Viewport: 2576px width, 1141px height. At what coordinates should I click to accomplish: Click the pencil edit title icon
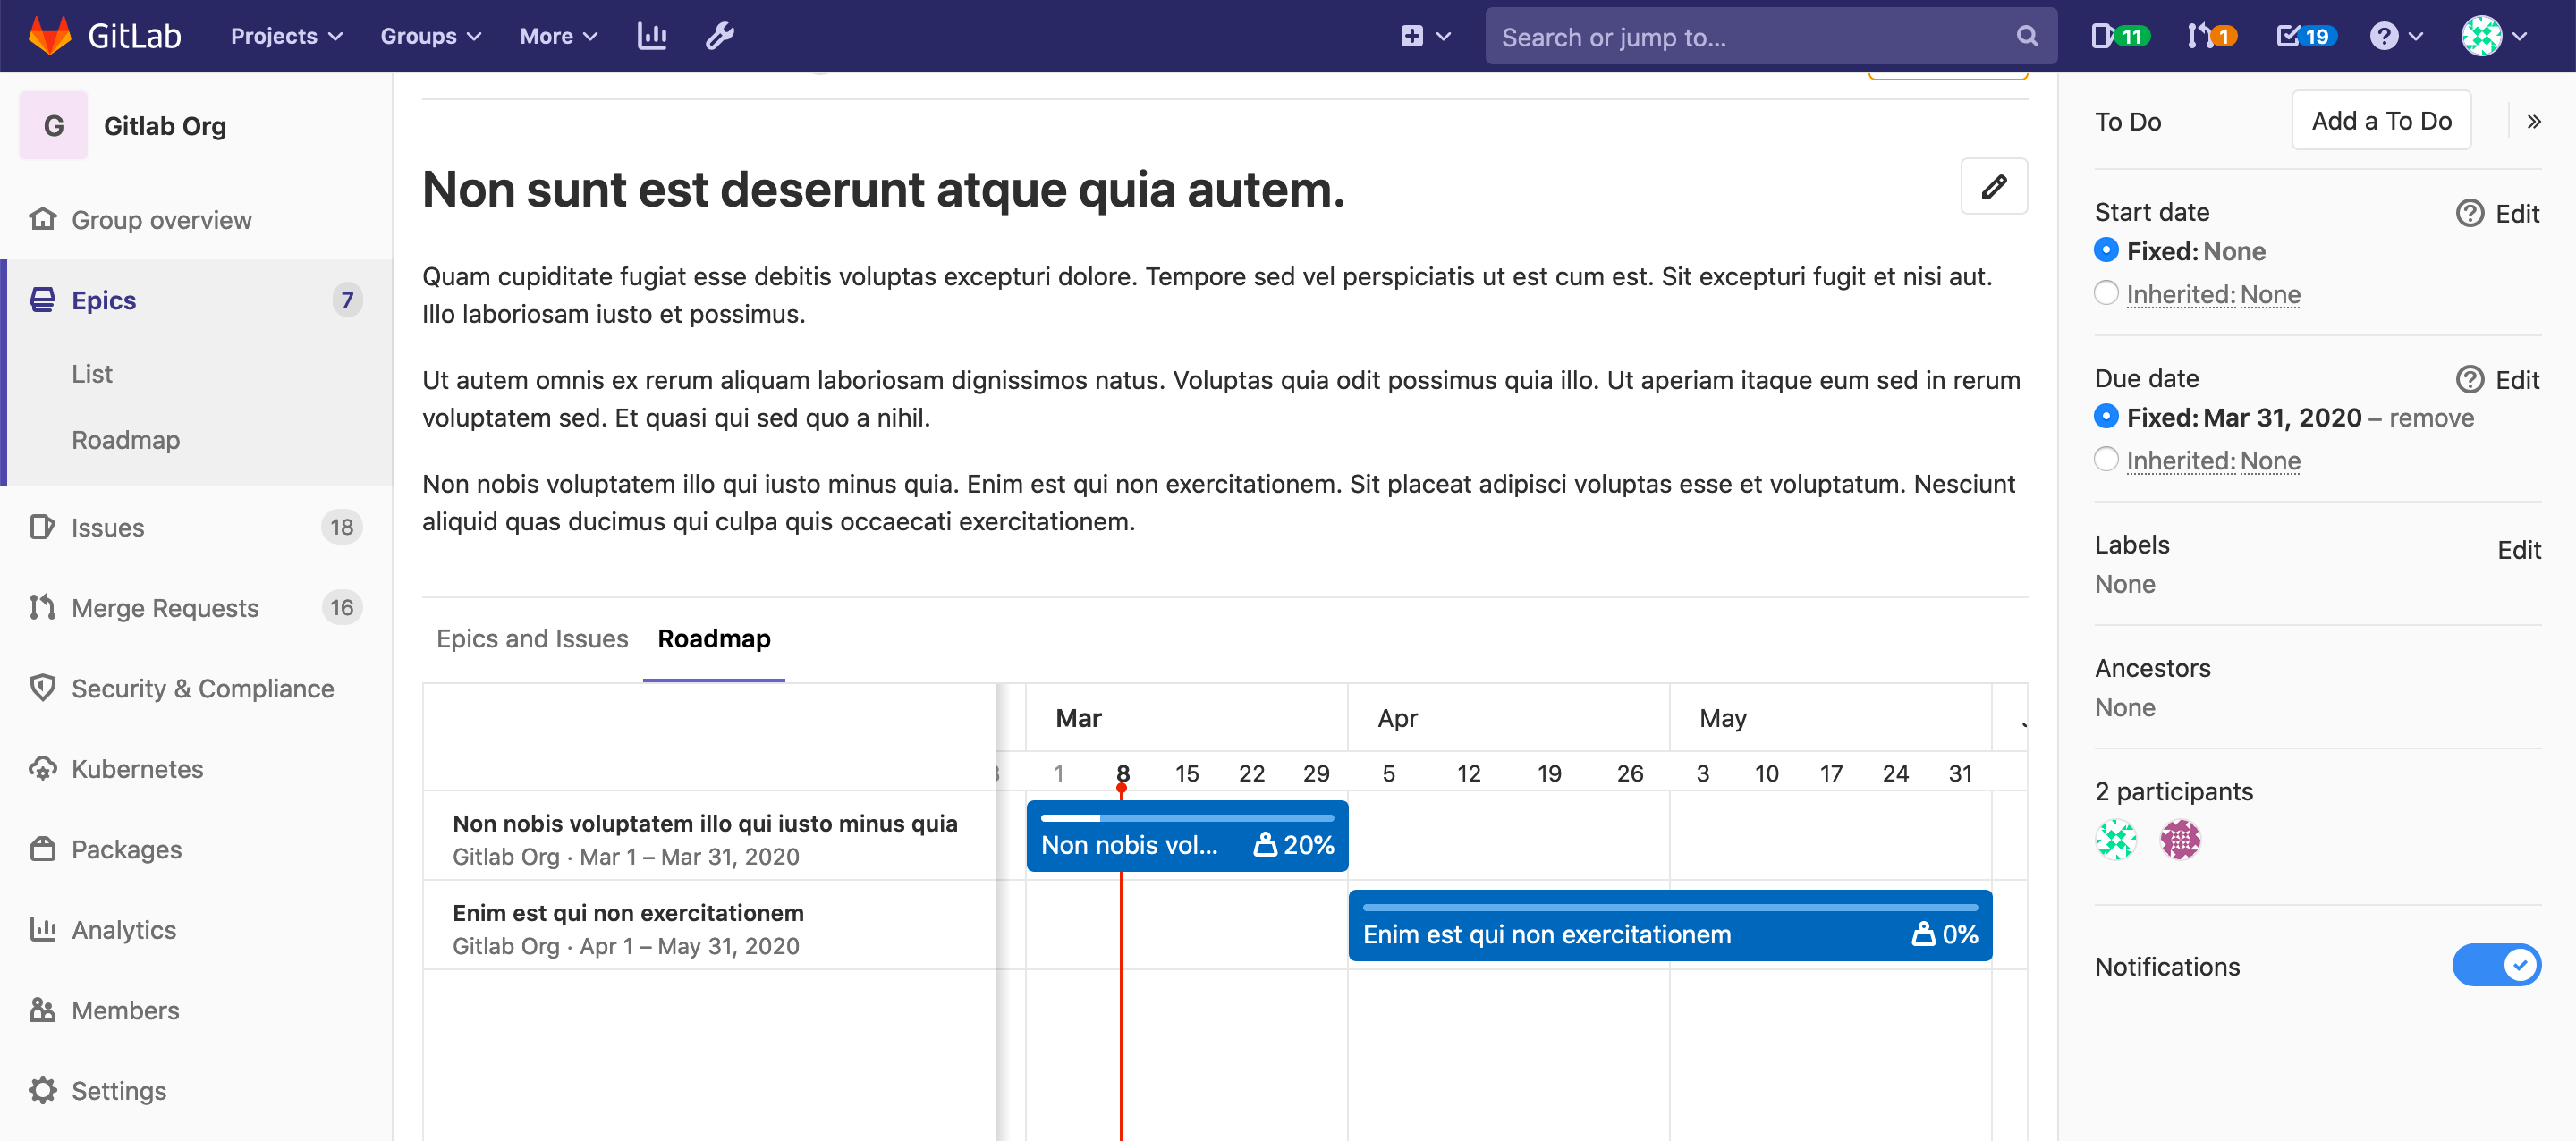1993,187
